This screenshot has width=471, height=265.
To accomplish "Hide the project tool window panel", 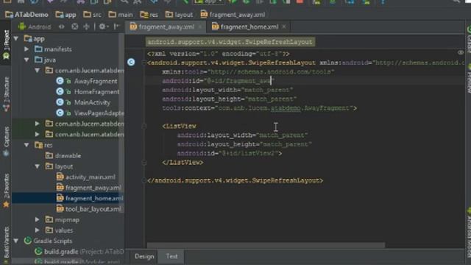I will (116, 26).
